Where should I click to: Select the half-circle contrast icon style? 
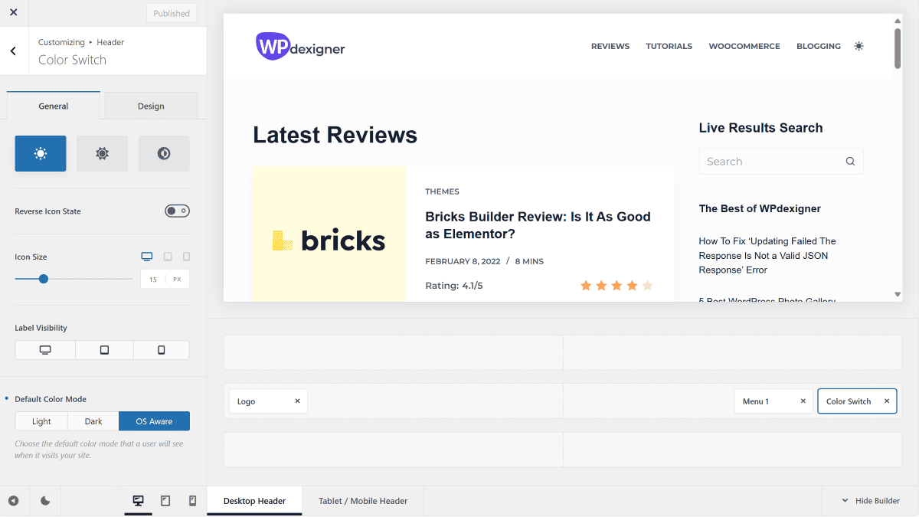point(163,153)
